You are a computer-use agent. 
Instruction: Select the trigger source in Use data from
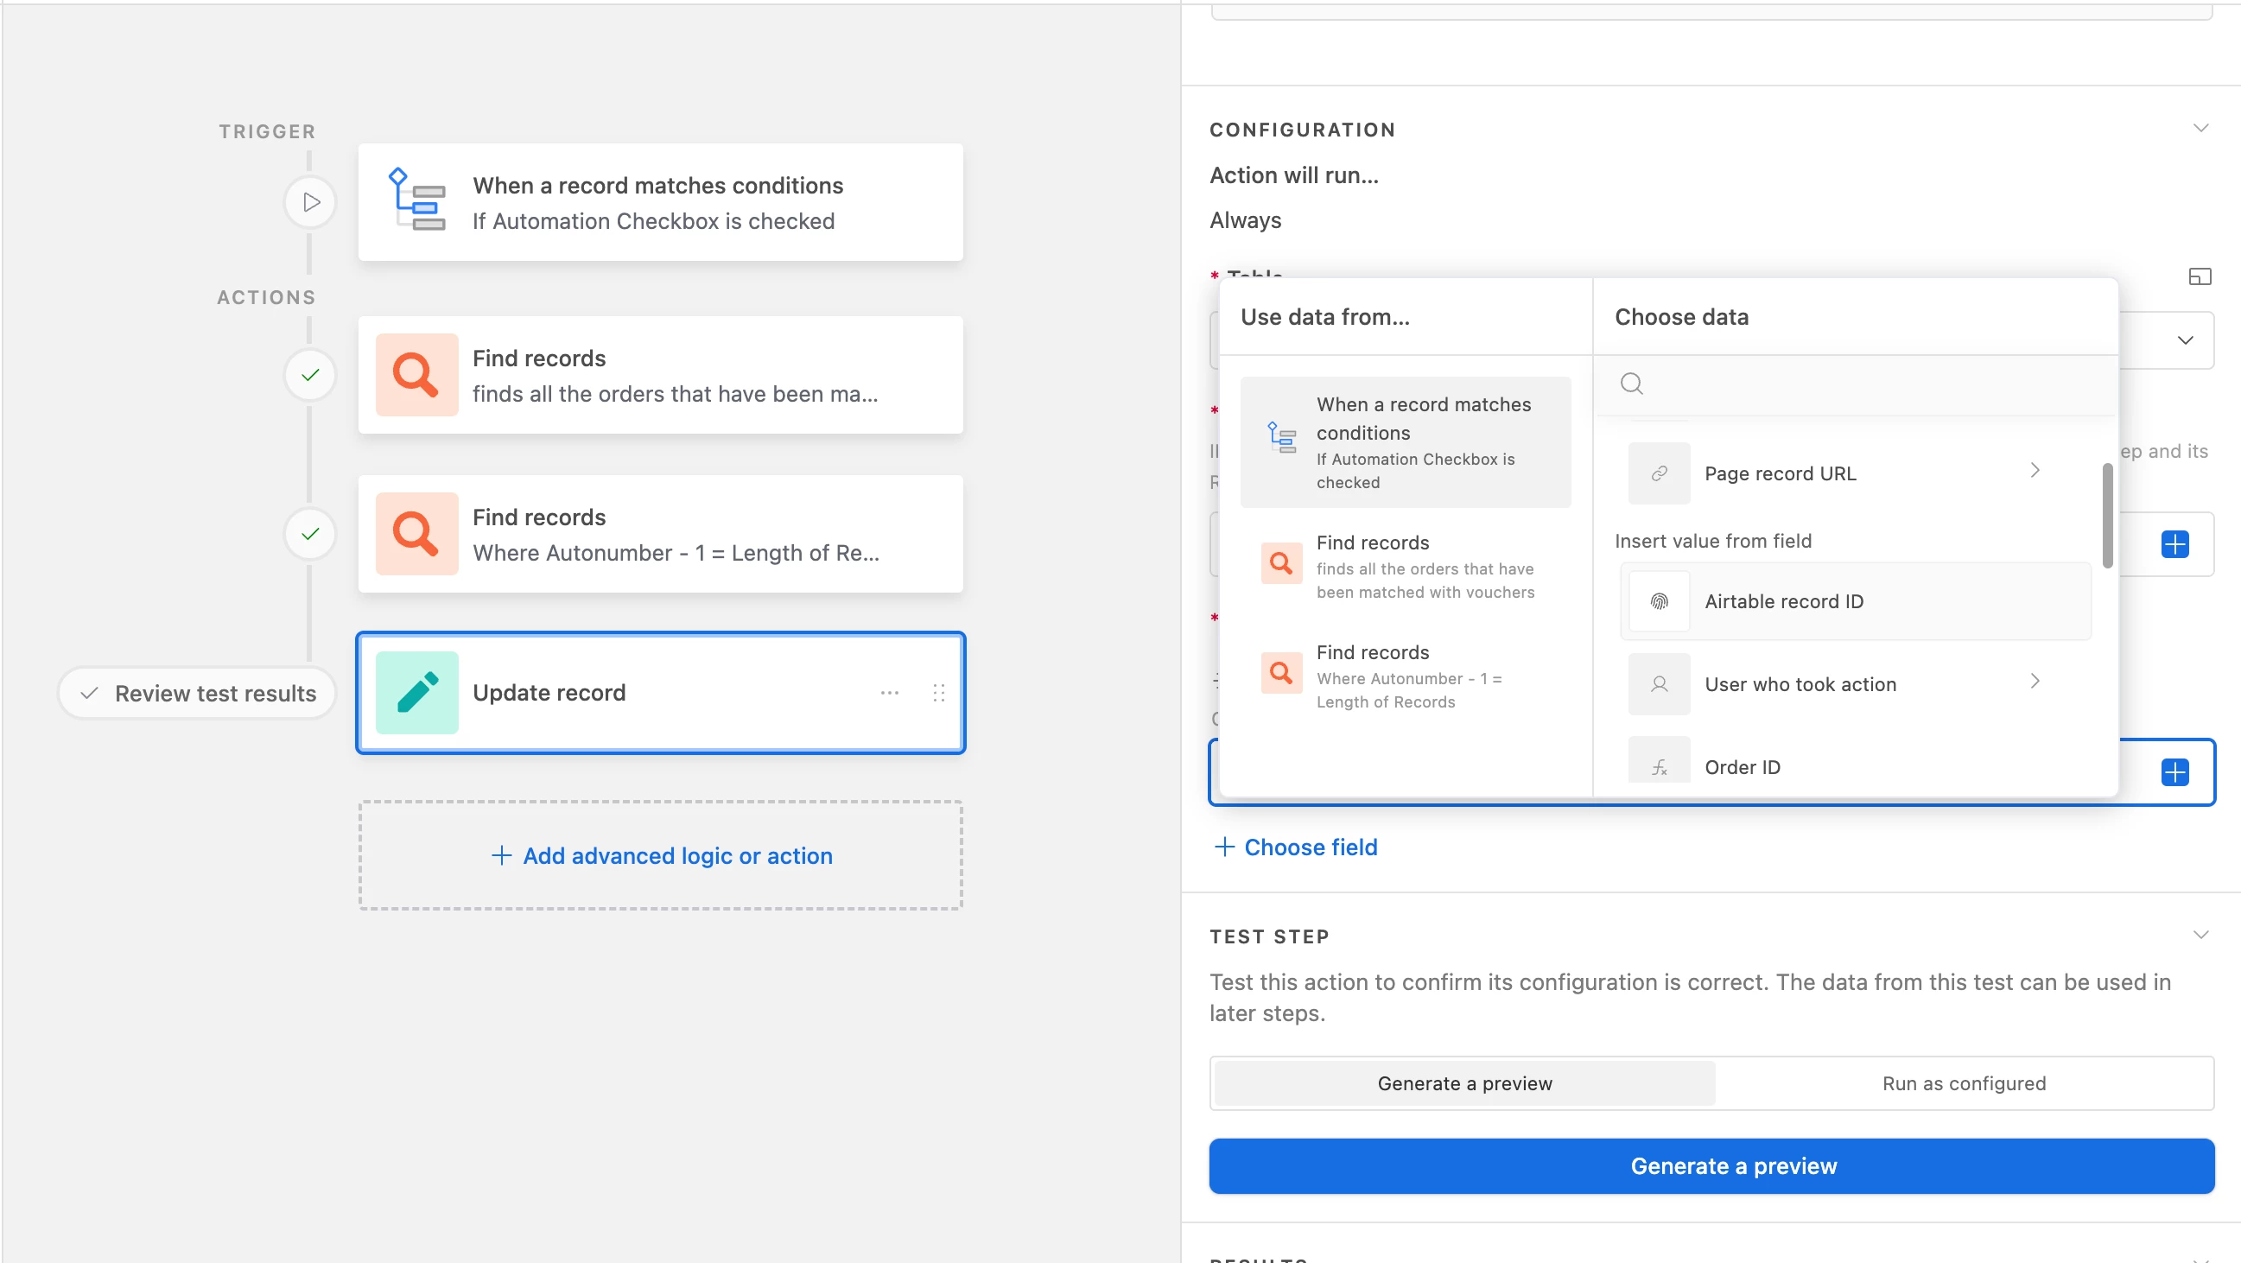pos(1405,441)
